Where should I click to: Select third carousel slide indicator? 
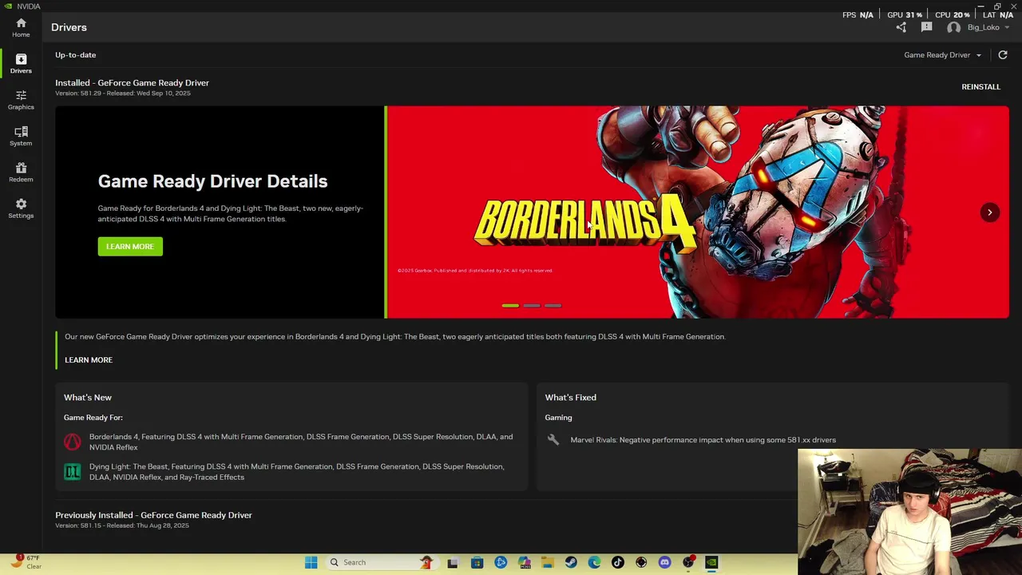[553, 305]
